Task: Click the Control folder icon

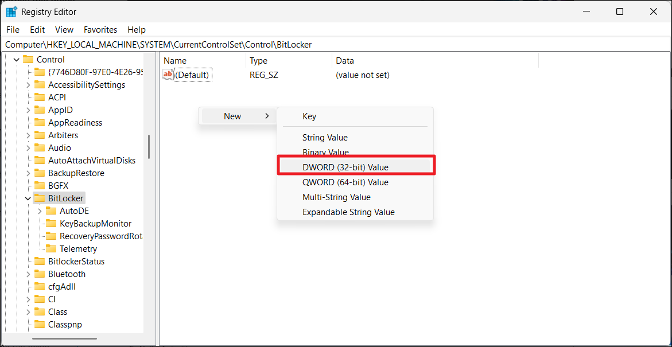Action: point(28,60)
